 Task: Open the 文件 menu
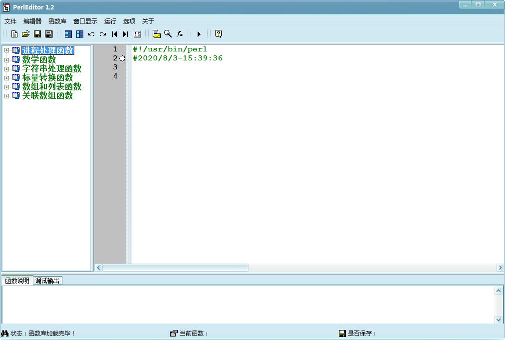tap(10, 21)
